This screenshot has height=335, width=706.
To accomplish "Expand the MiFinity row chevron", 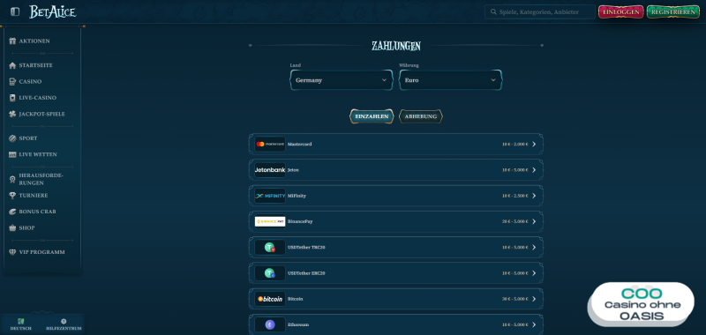I will tap(534, 196).
